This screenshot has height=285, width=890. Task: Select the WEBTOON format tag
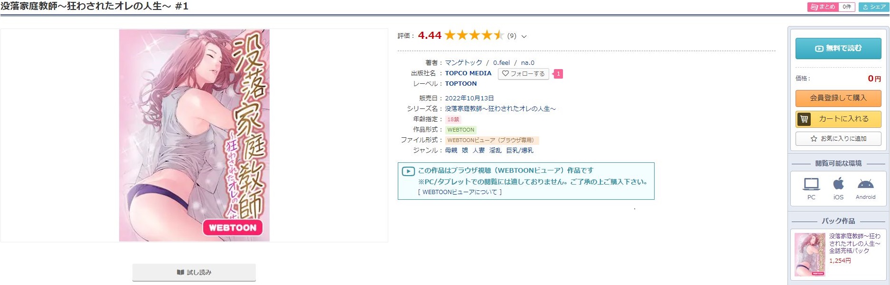pyautogui.click(x=460, y=130)
